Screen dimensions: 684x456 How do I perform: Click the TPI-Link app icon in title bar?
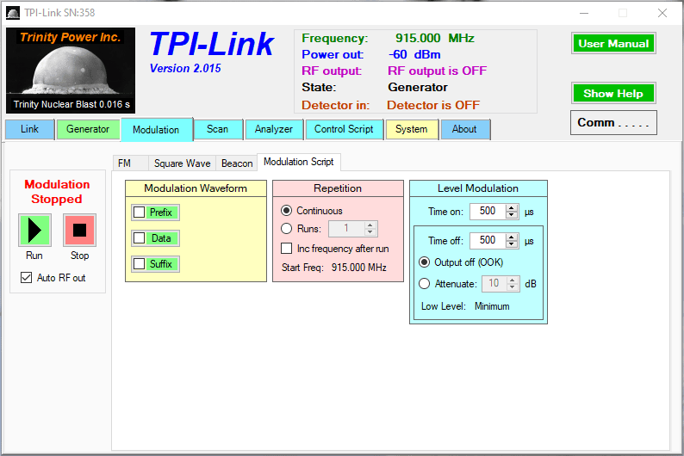(13, 13)
